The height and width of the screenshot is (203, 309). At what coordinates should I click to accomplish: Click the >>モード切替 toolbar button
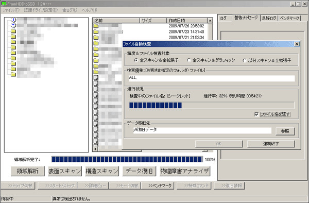pos(125,185)
